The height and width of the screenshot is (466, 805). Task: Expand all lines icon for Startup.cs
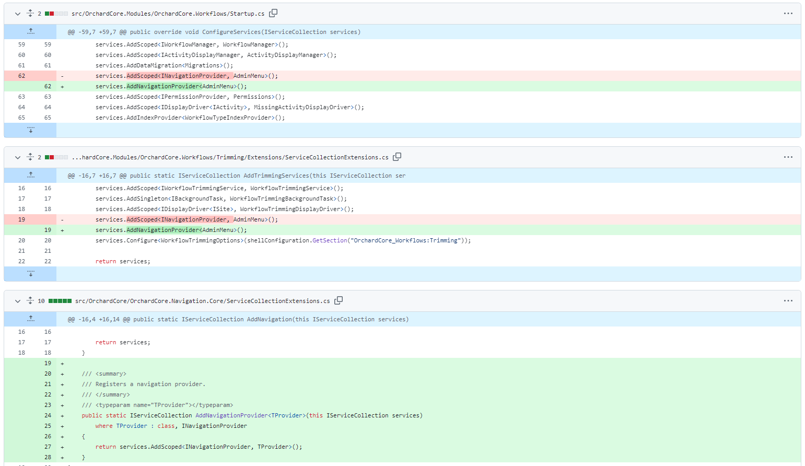pyautogui.click(x=30, y=13)
